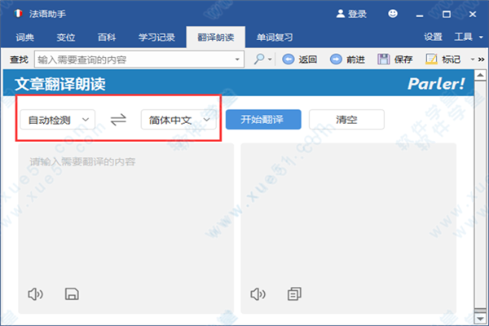
Task: Select the 翻译朗读 tab
Action: pos(216,37)
